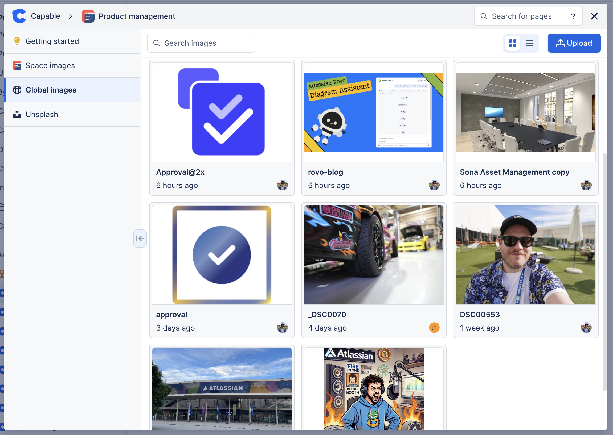The image size is (613, 435).
Task: Click the magnifier in Search for pages
Action: pyautogui.click(x=484, y=16)
